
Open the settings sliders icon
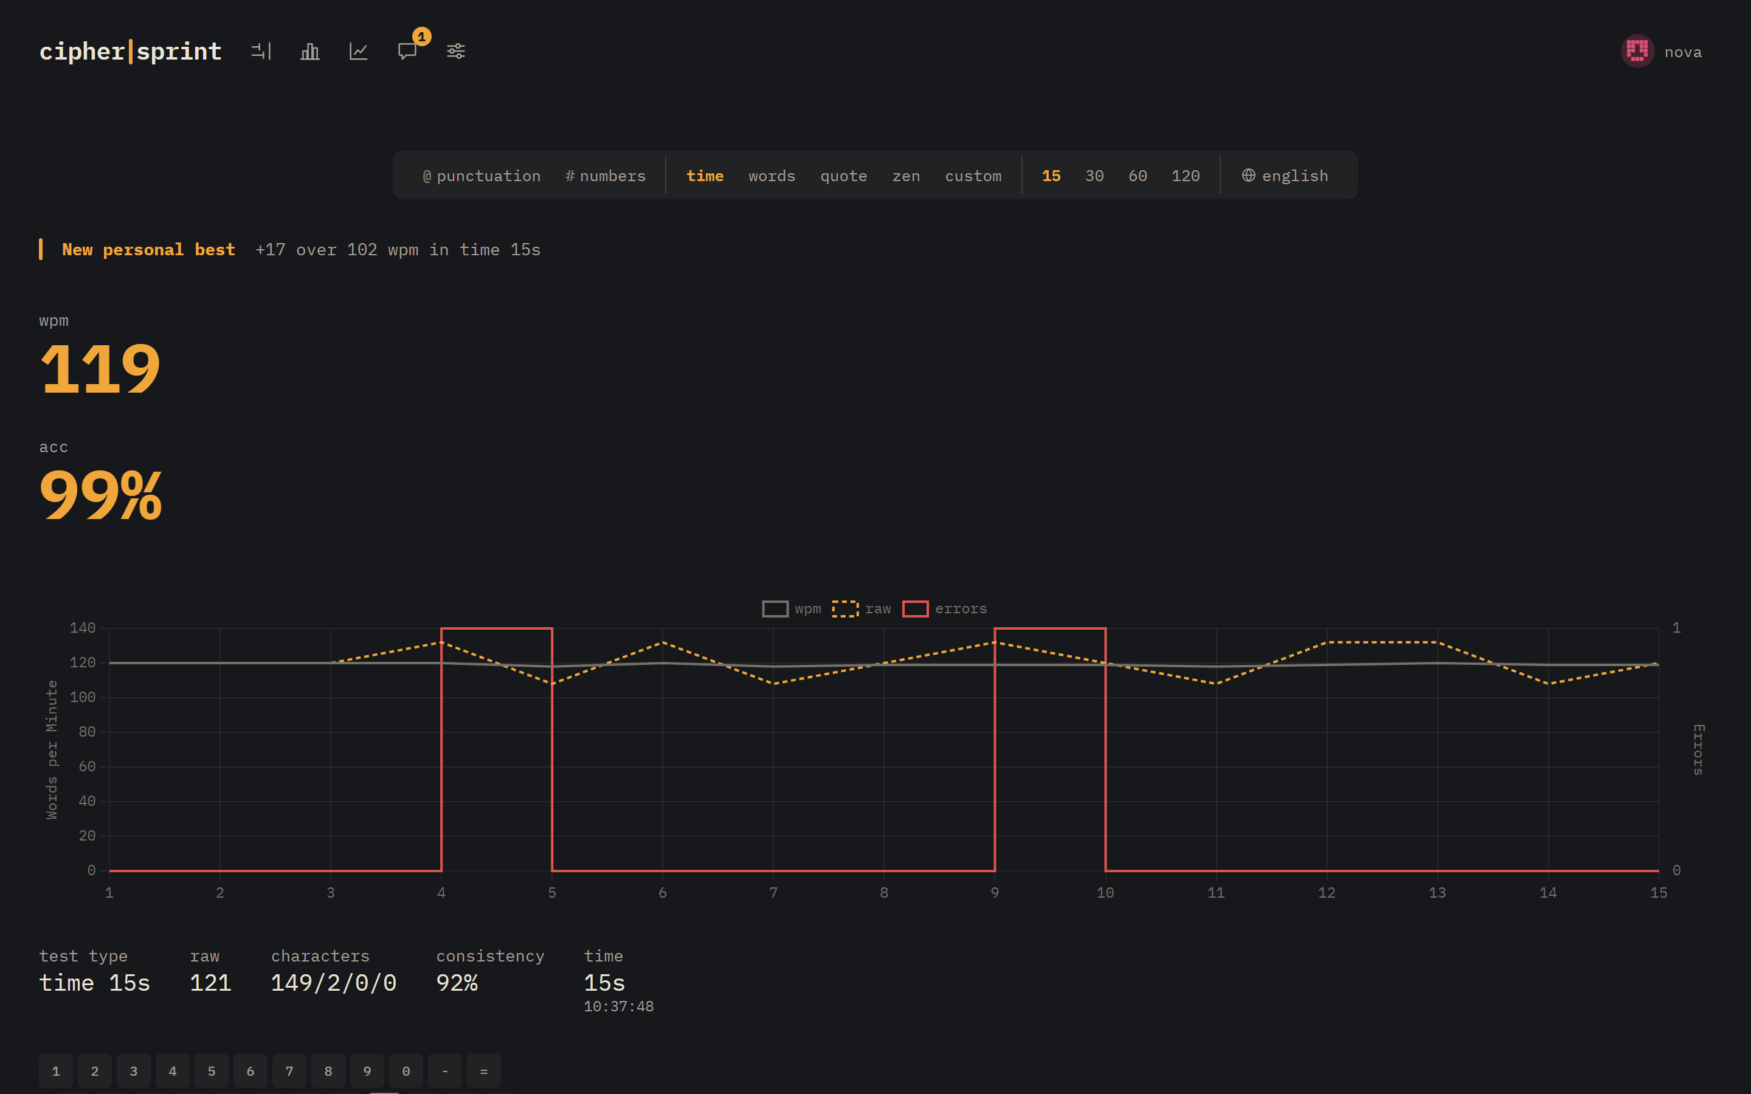click(456, 52)
